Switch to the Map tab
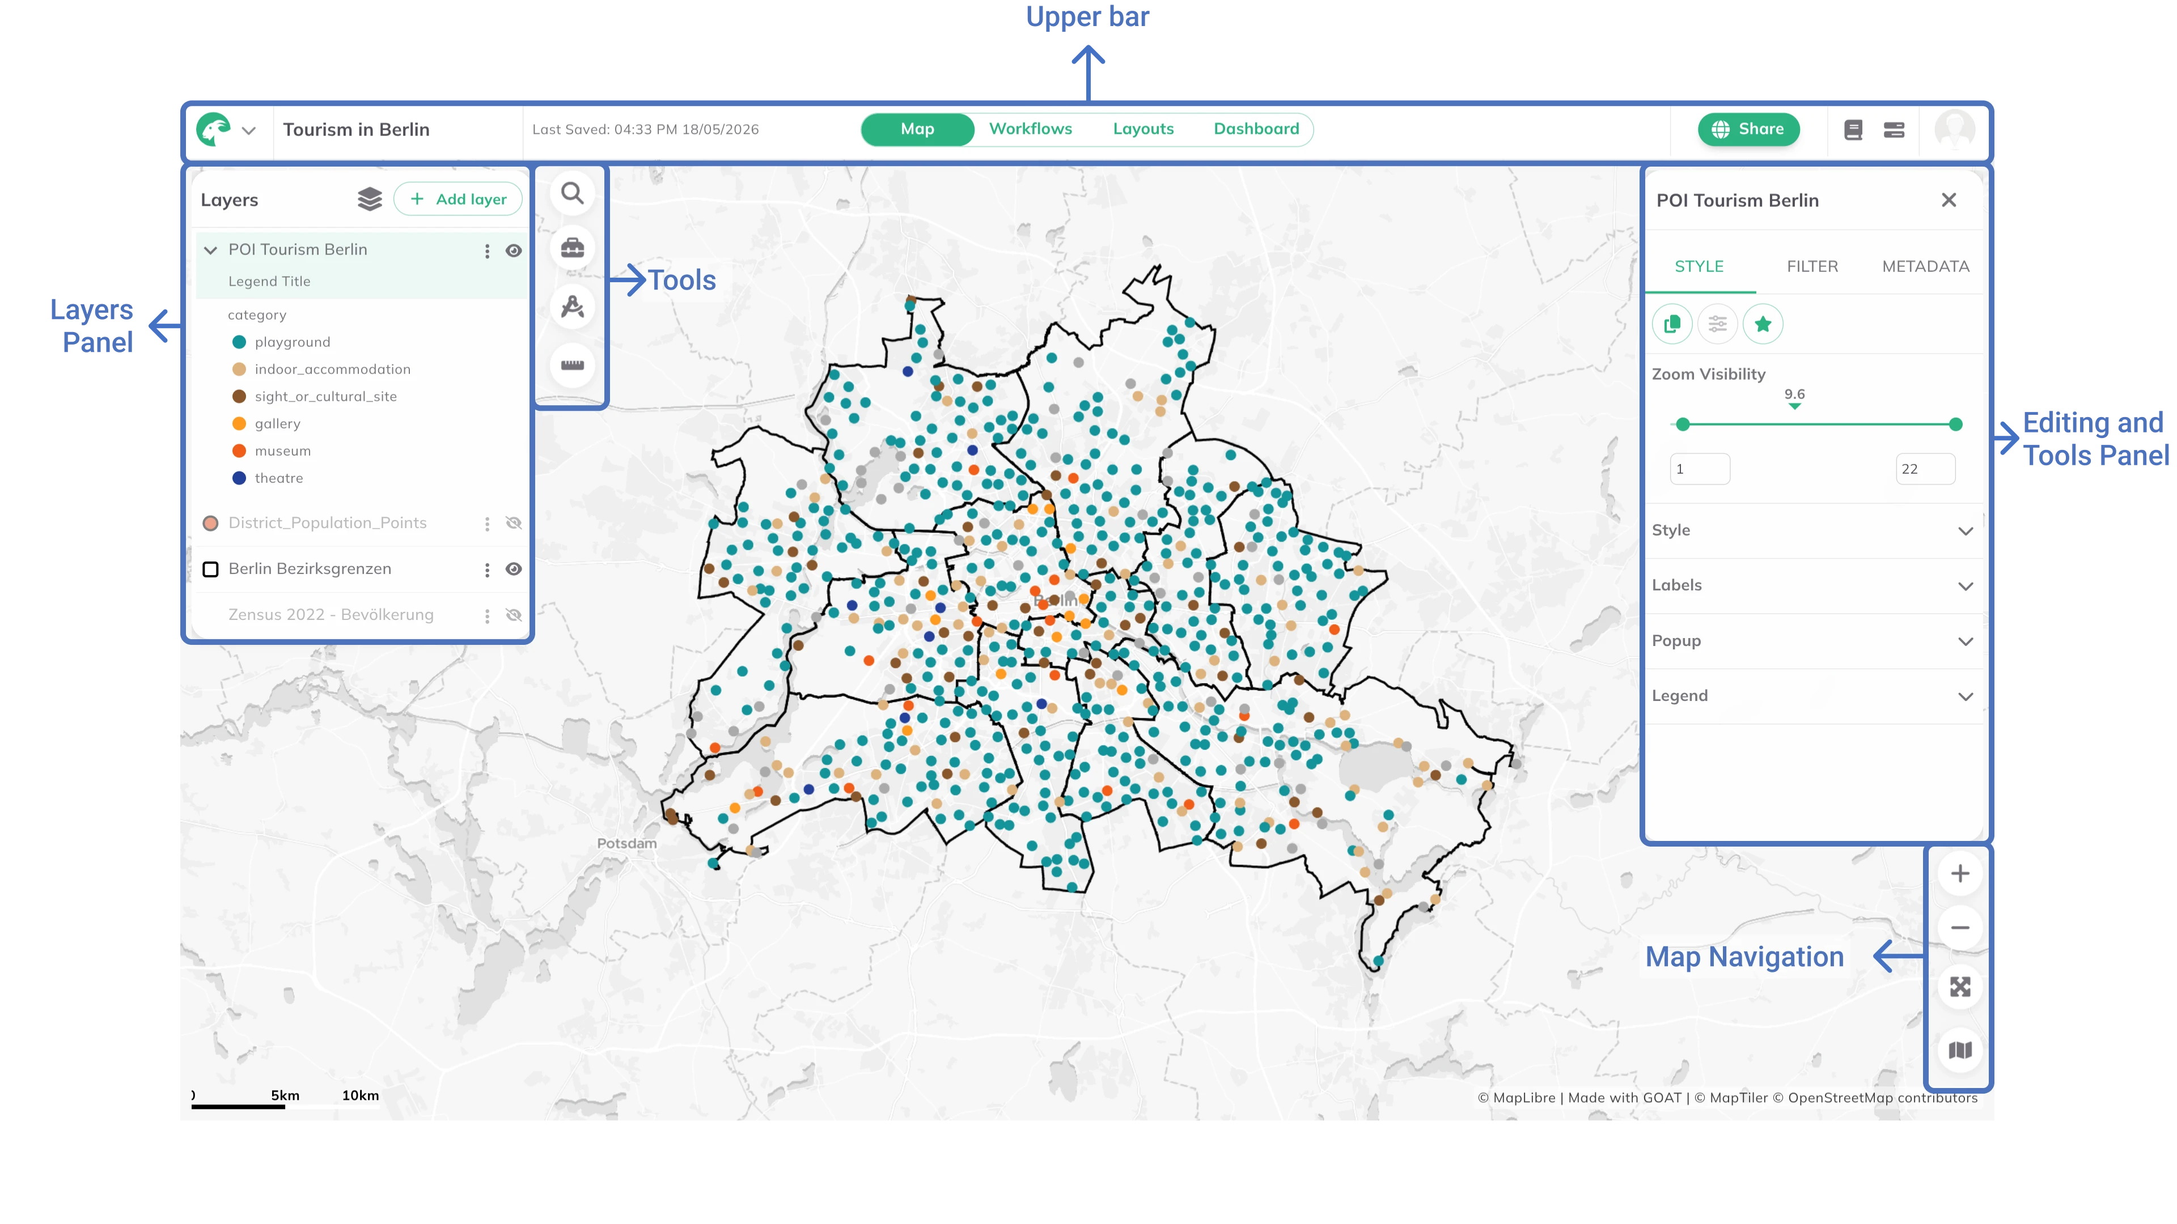 pyautogui.click(x=917, y=129)
